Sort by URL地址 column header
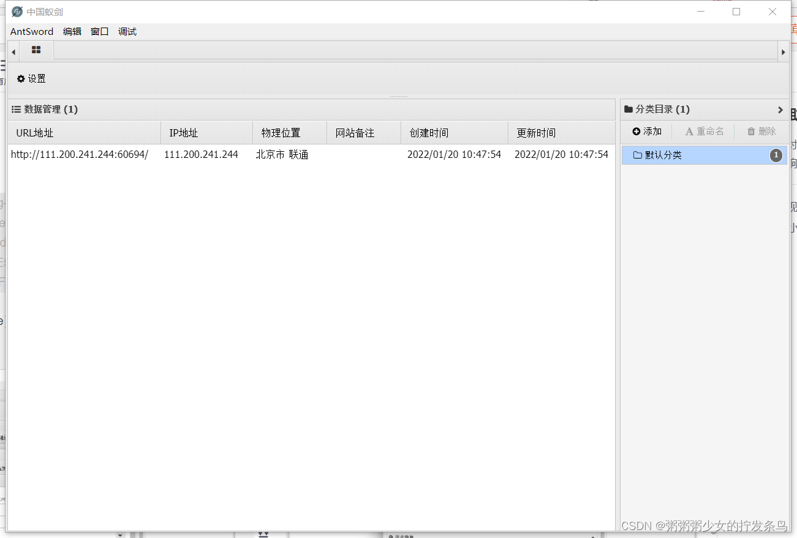Image resolution: width=797 pixels, height=538 pixels. (85, 133)
